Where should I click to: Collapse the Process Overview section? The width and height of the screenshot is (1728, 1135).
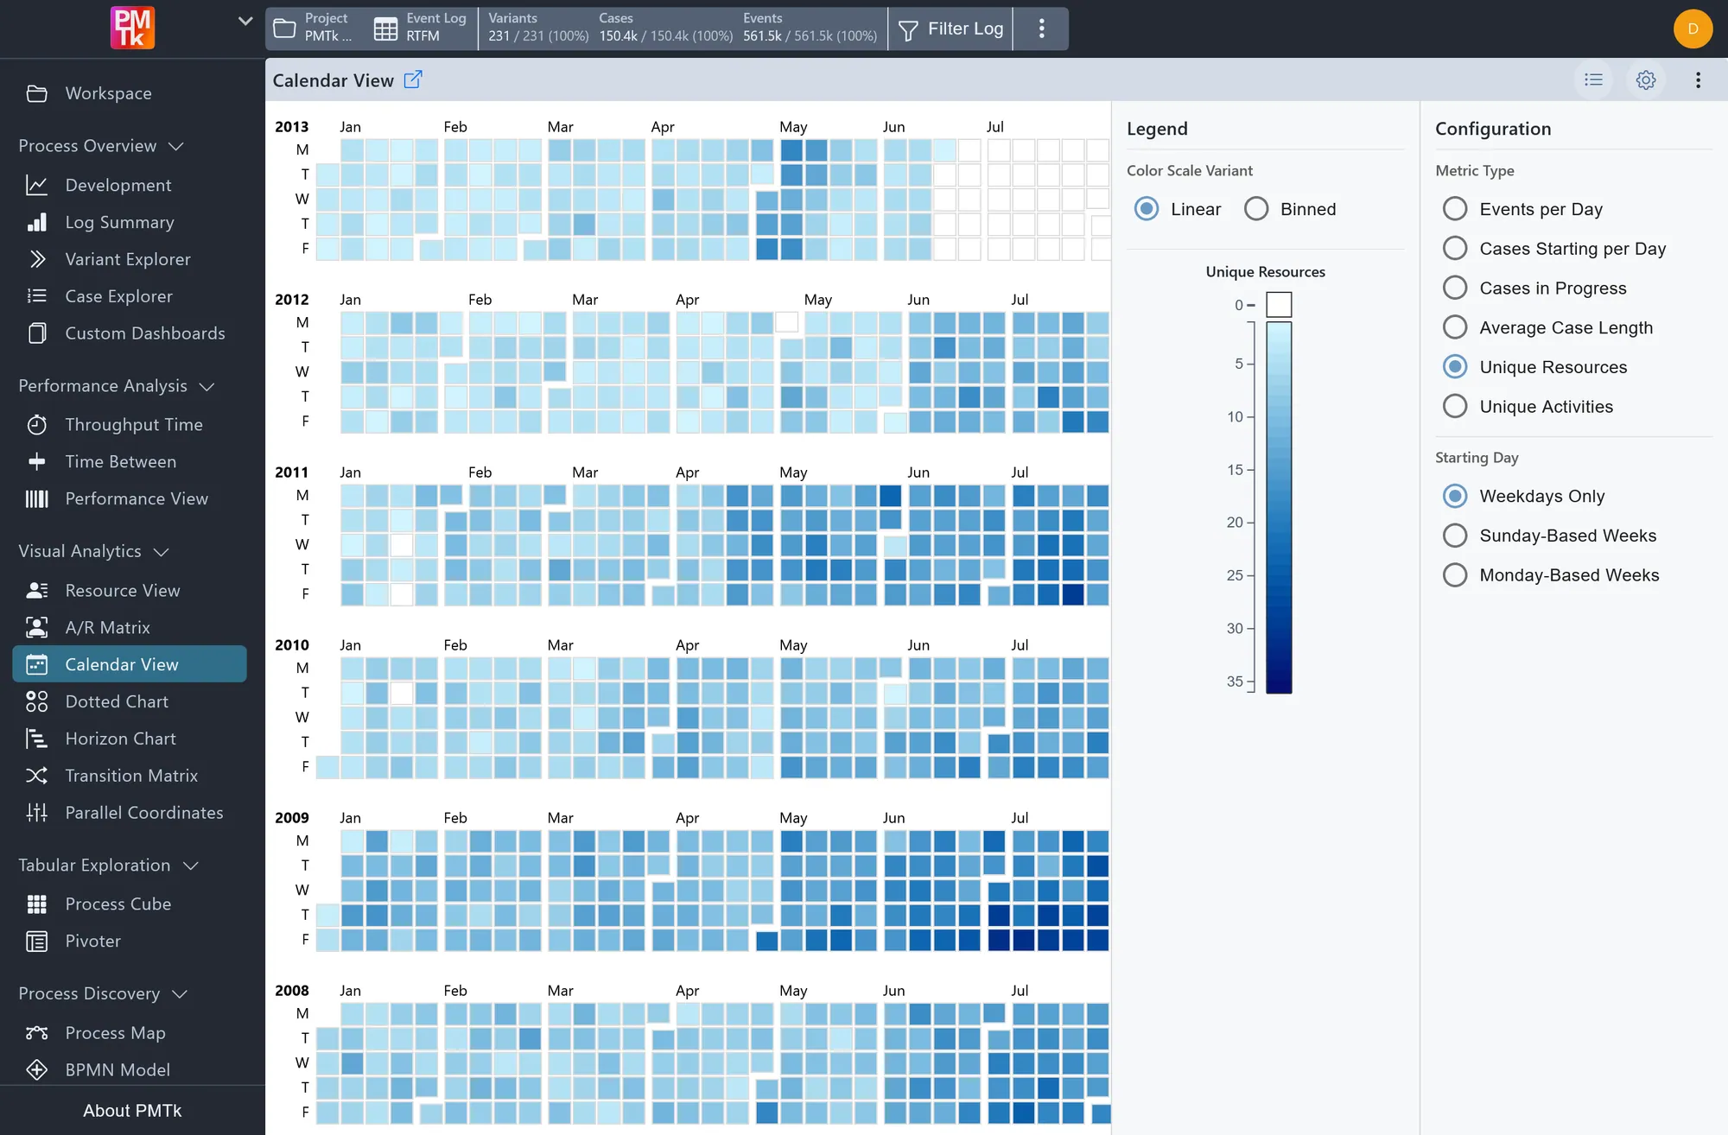pos(101,146)
